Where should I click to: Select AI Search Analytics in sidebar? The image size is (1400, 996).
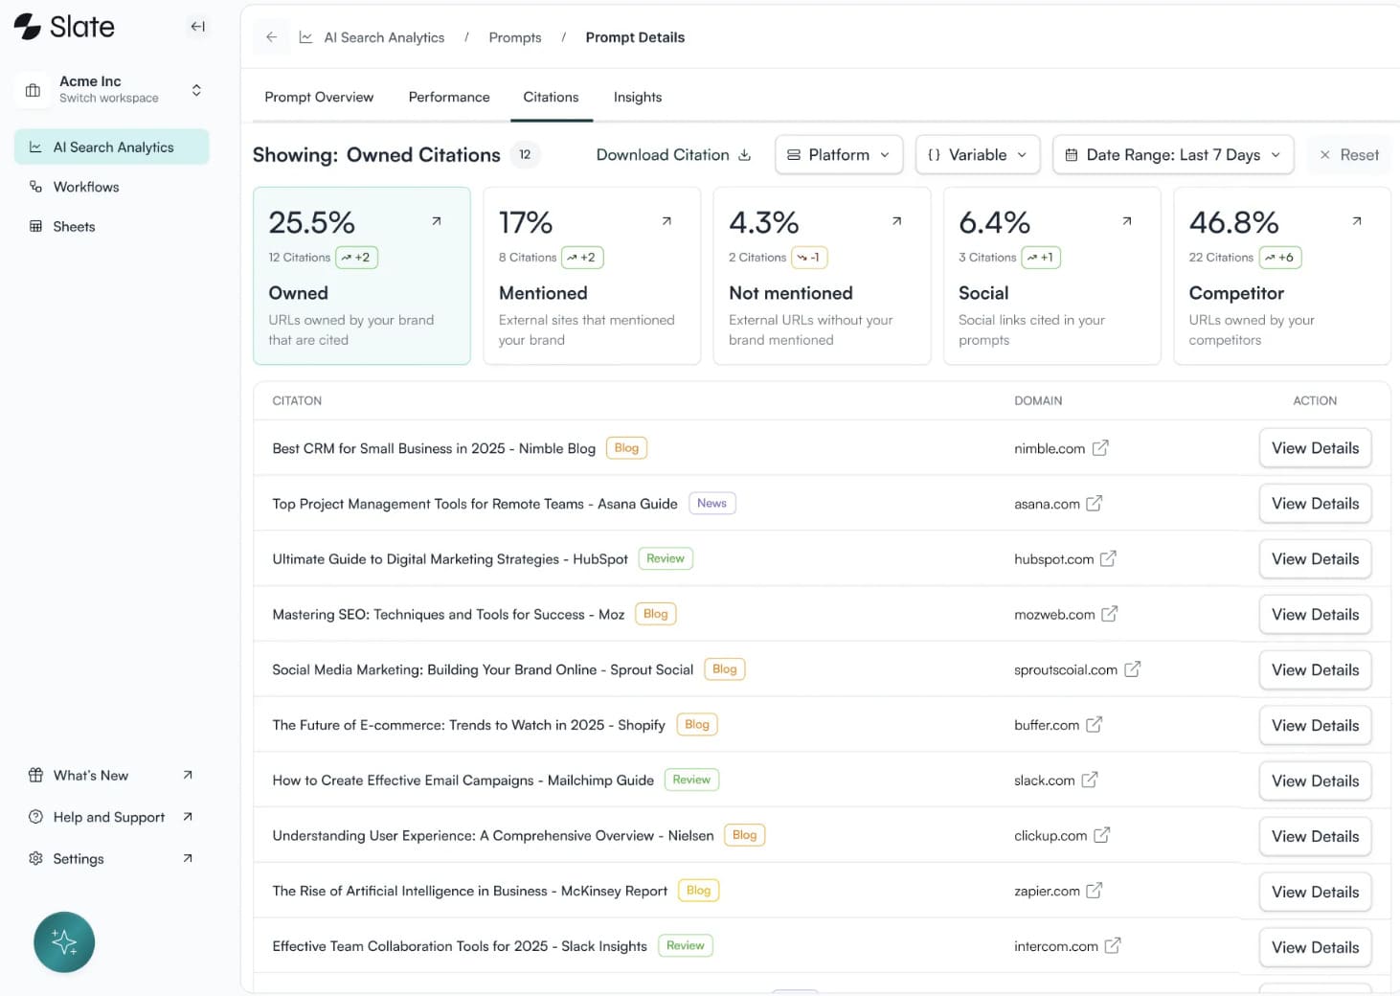112,147
